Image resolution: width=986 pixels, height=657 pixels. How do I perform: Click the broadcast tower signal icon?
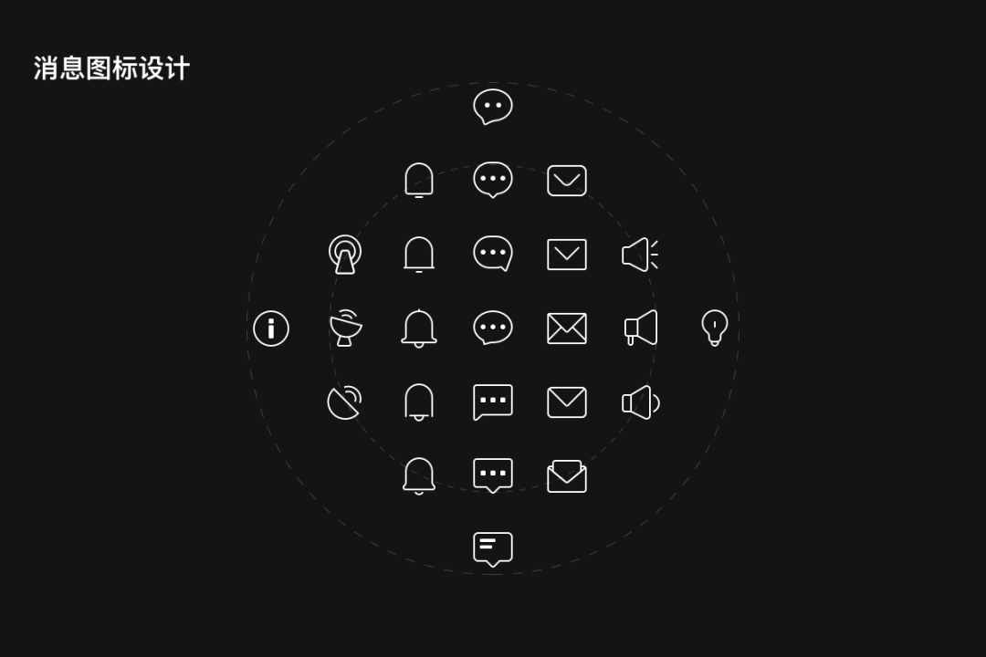[345, 255]
